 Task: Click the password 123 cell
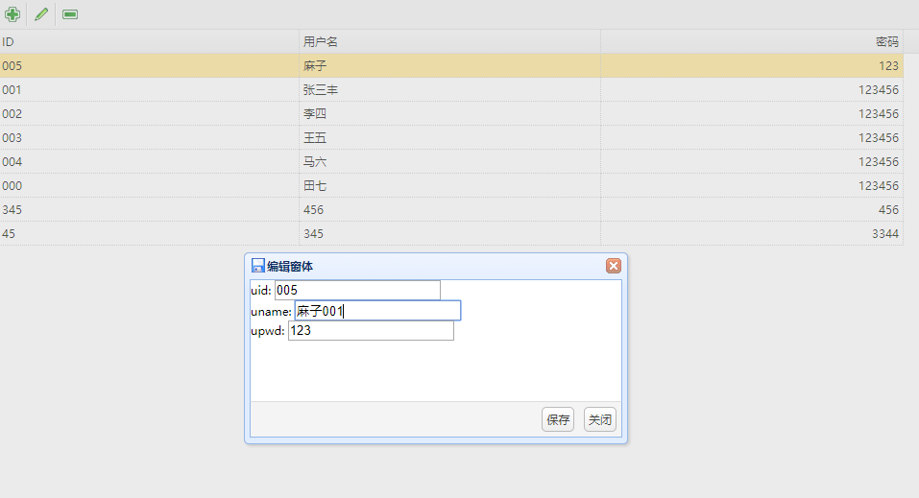click(x=752, y=65)
